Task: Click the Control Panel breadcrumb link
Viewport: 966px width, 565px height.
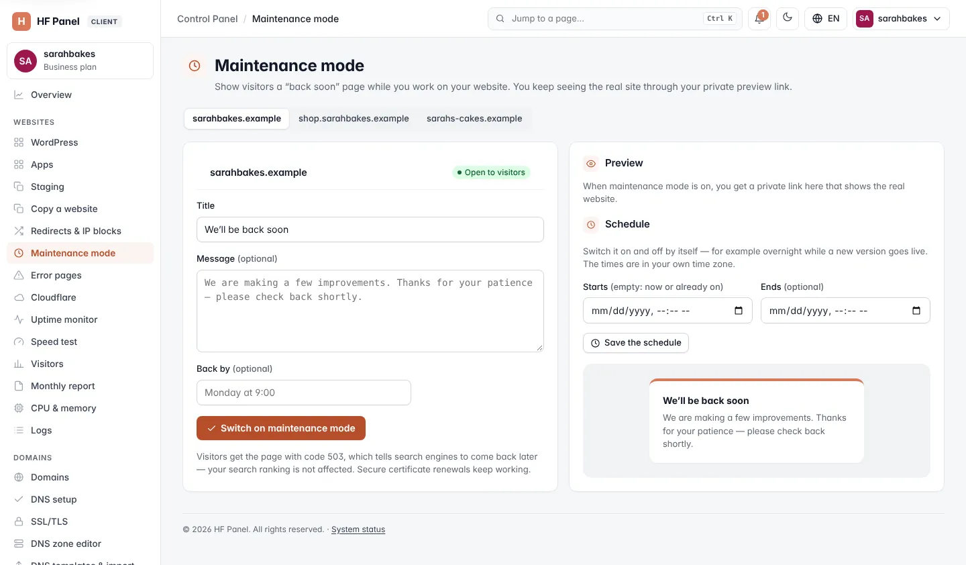Action: (x=207, y=19)
